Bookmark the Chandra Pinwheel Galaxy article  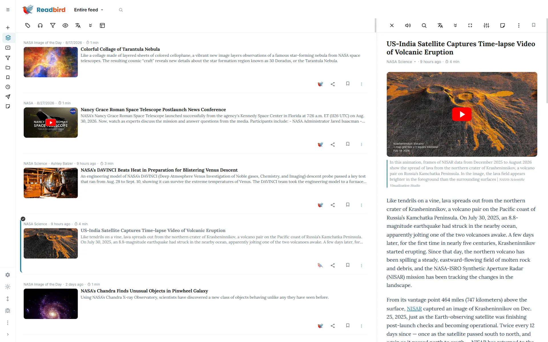[x=348, y=325]
